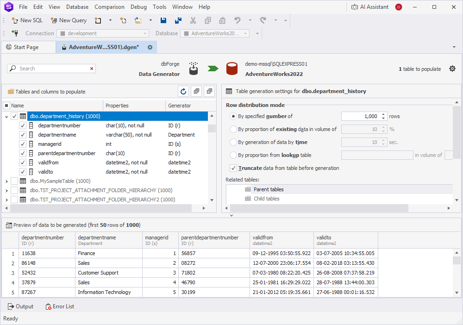Uncheck dbo.department_history table checkbox

14,116
